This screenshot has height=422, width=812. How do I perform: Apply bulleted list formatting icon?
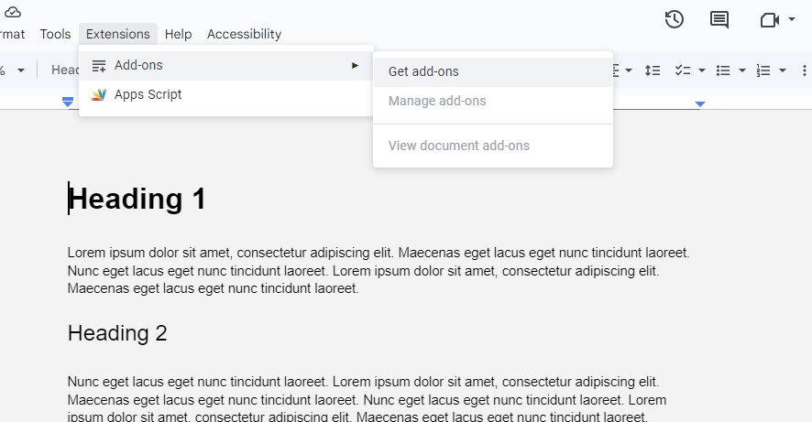pos(723,70)
